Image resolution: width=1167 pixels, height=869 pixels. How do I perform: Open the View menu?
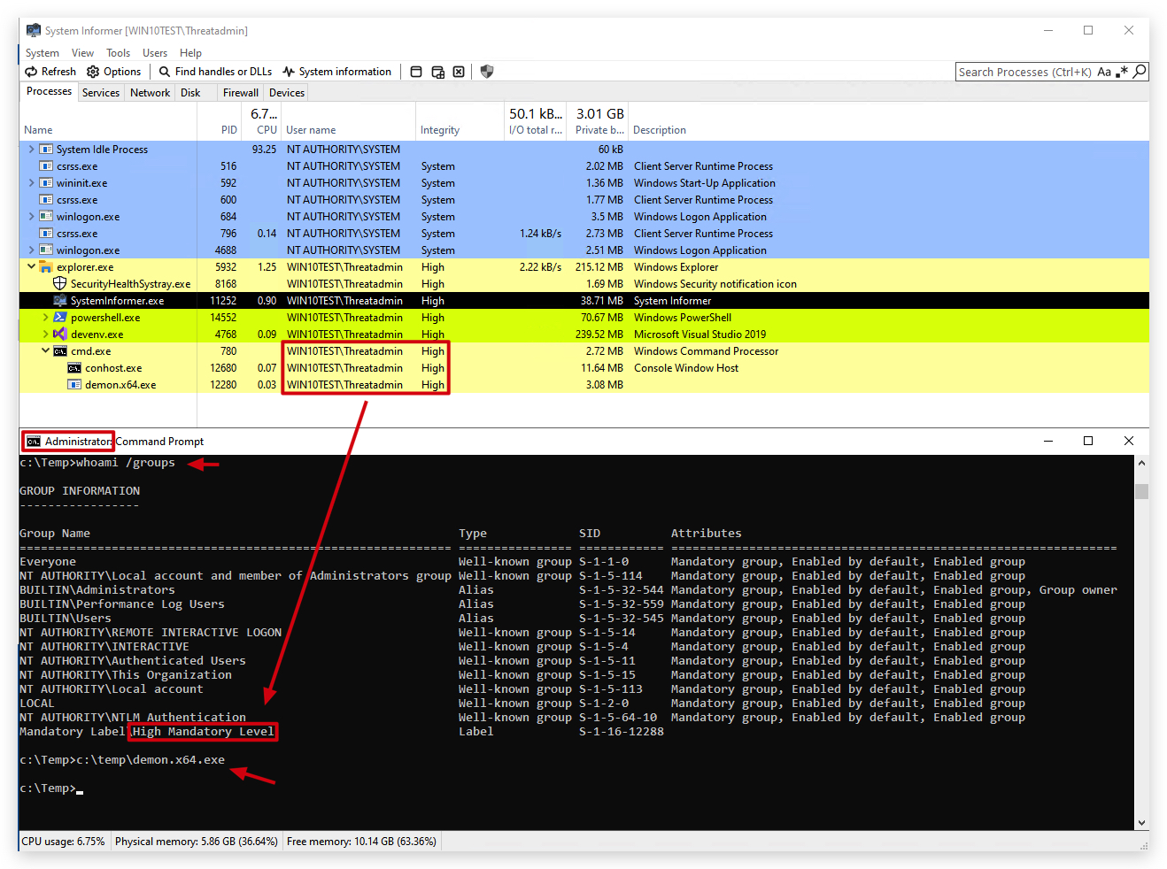82,53
